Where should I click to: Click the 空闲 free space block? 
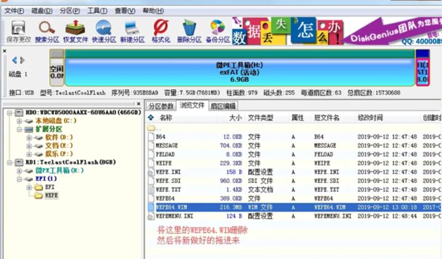click(57, 68)
